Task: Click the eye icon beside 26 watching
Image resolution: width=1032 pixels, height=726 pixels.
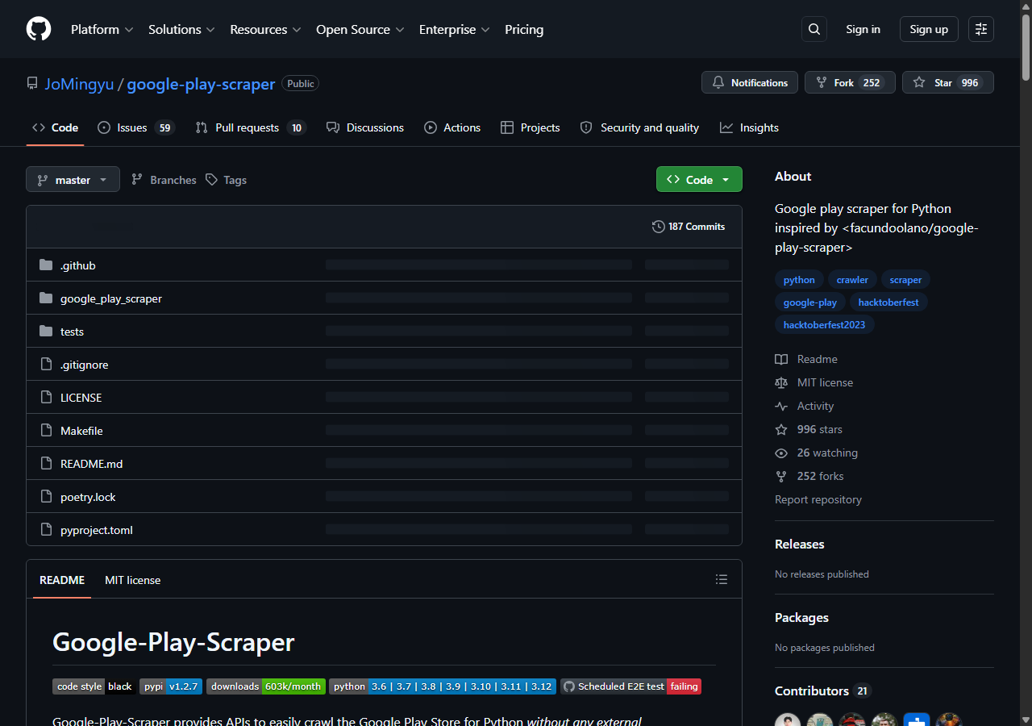Action: [781, 453]
